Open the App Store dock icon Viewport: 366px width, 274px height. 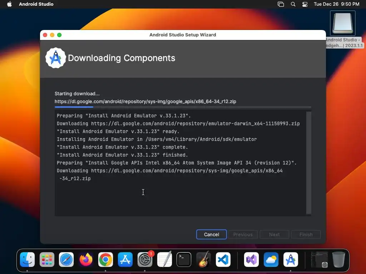pos(125,259)
